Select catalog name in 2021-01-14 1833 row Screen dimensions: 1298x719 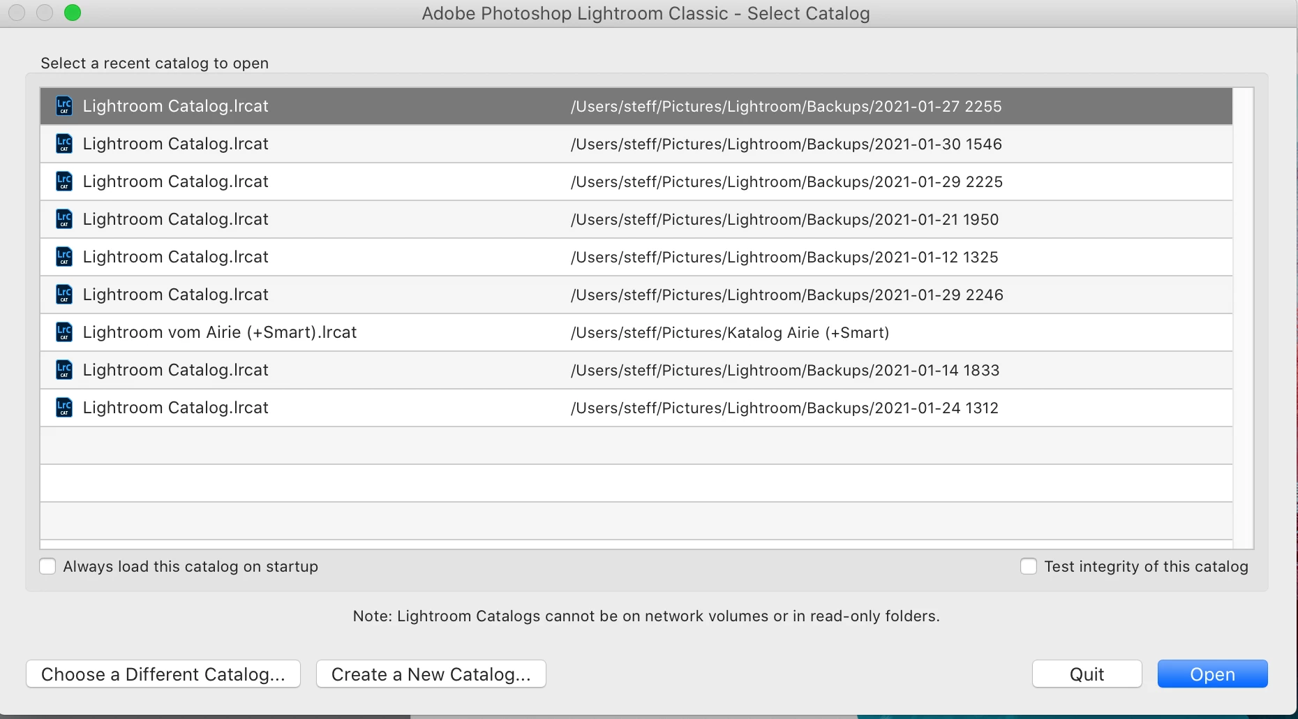tap(176, 370)
